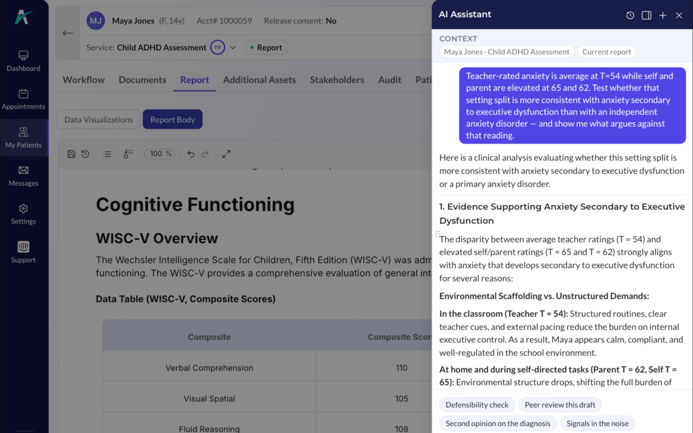Switch to the Documents tab
Image resolution: width=693 pixels, height=433 pixels.
[x=142, y=80]
